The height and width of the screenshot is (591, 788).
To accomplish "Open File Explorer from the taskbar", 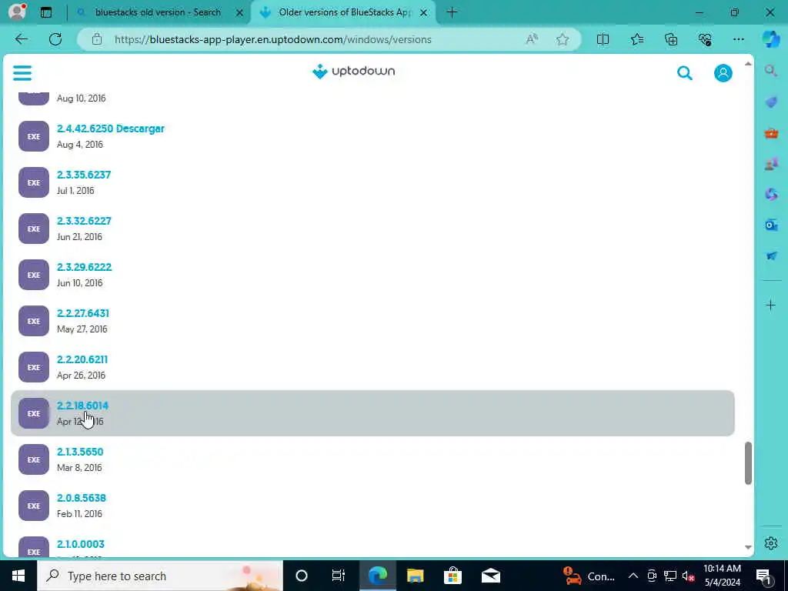I will (415, 576).
